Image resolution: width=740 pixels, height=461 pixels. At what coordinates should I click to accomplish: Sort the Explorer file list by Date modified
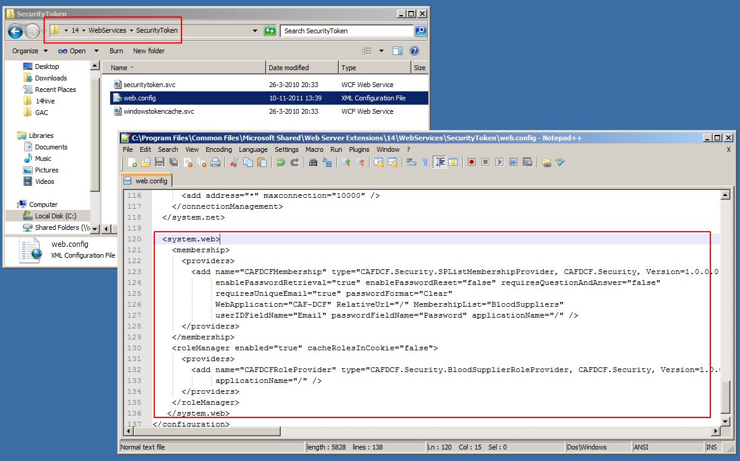tap(302, 68)
